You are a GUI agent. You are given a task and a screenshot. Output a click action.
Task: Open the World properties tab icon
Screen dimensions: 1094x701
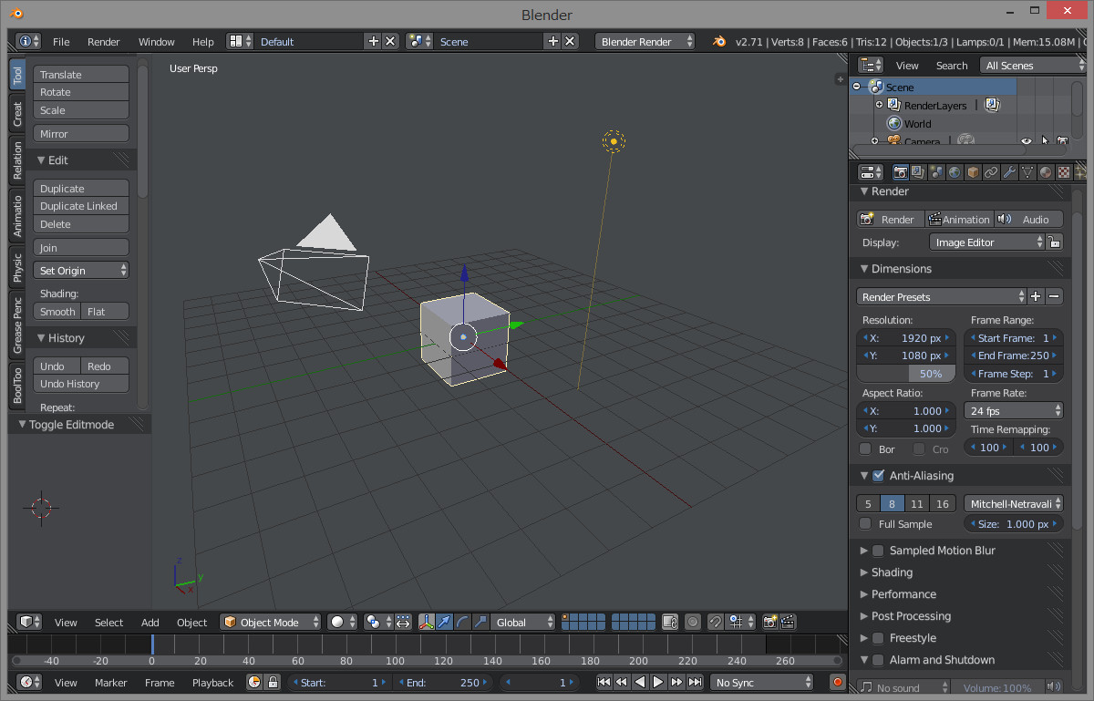955,172
